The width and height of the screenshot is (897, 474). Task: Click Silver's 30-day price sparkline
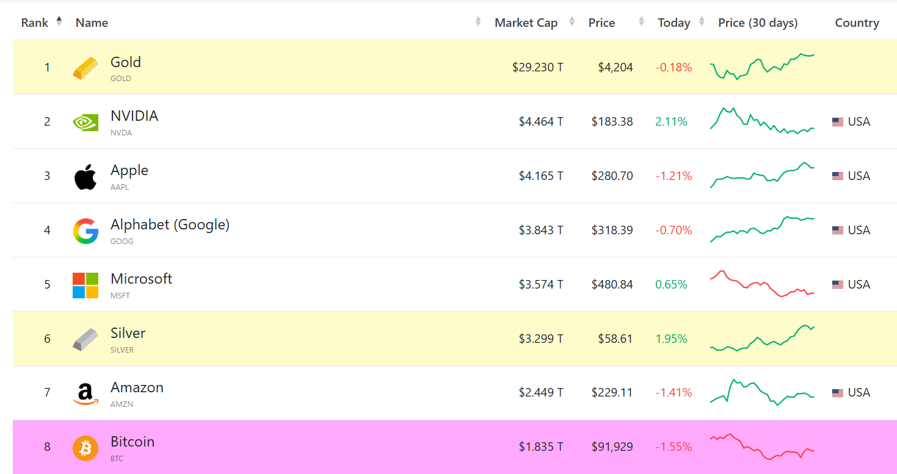[x=762, y=338]
